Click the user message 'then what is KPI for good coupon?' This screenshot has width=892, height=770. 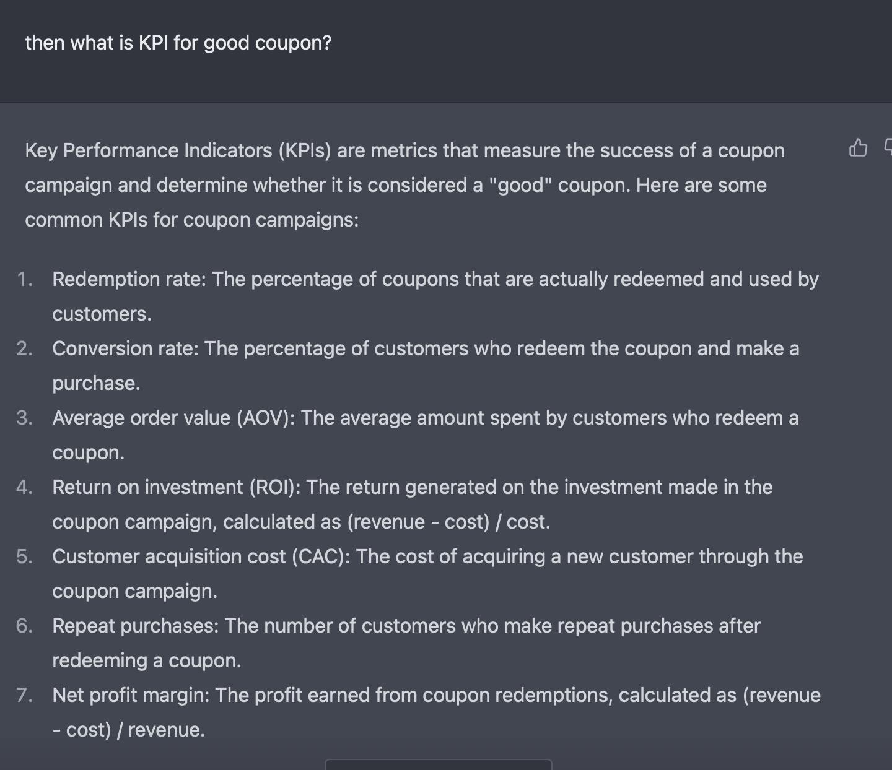(x=178, y=43)
